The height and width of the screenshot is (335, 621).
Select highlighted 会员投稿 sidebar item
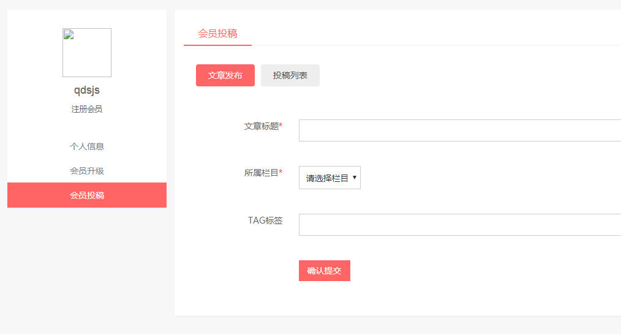coord(87,195)
